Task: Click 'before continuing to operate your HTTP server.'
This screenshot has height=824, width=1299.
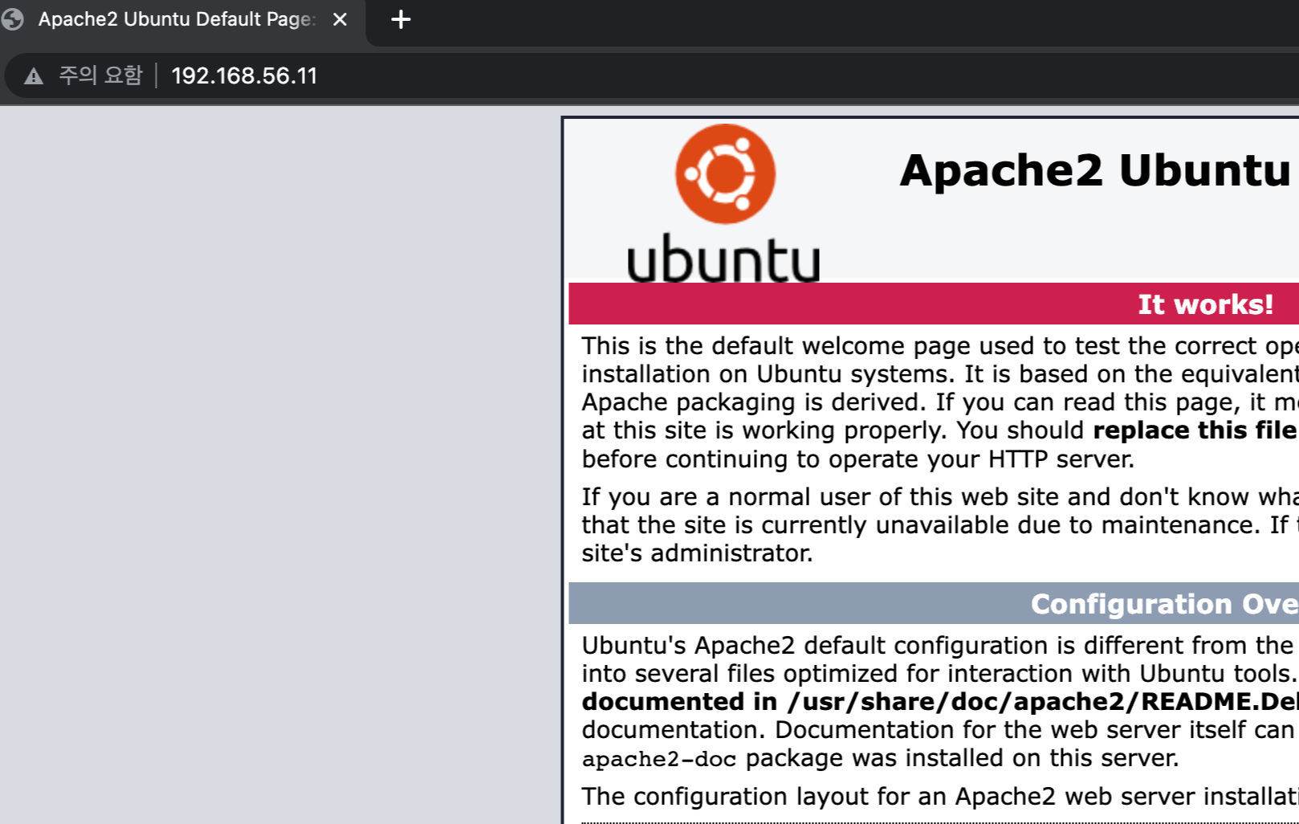Action: [857, 459]
